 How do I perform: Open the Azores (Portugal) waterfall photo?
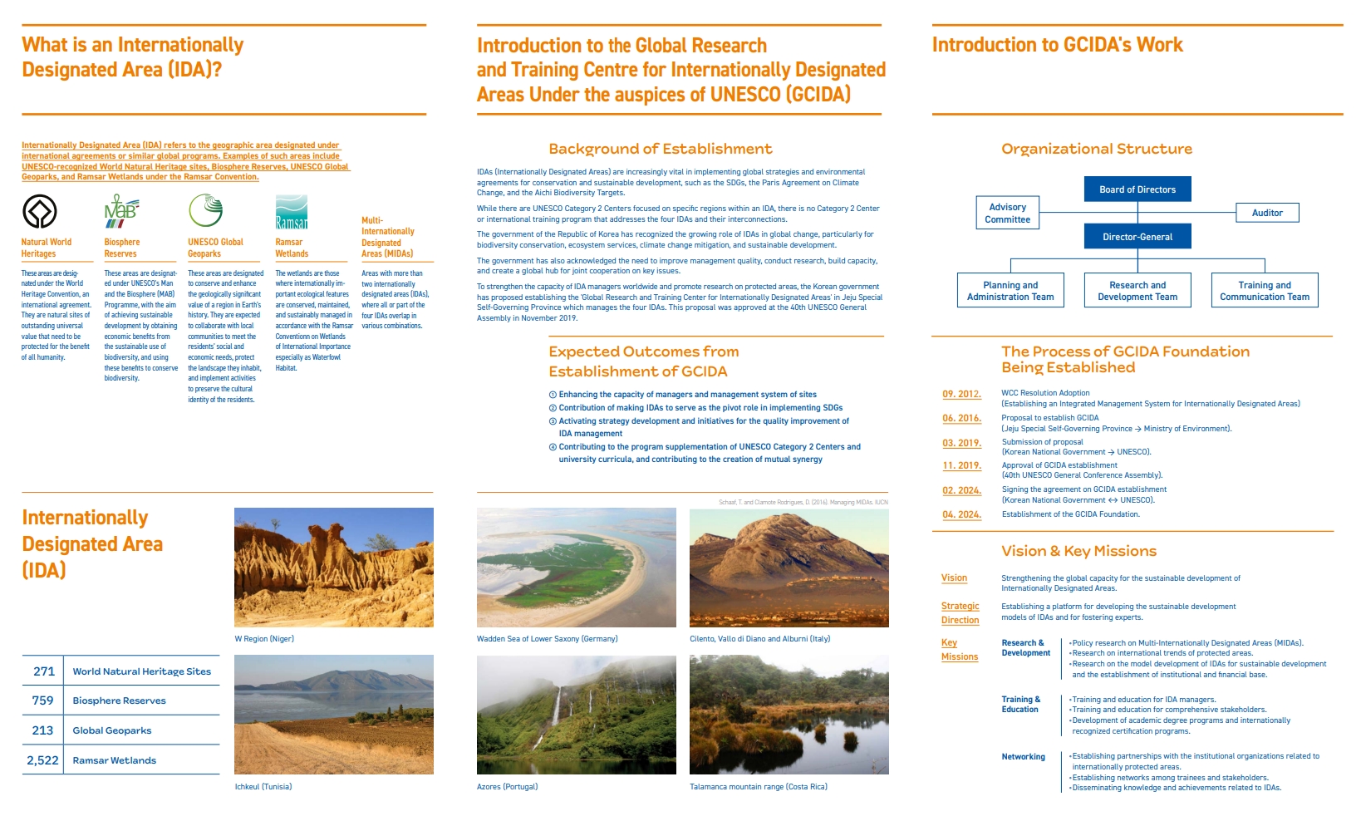point(577,715)
